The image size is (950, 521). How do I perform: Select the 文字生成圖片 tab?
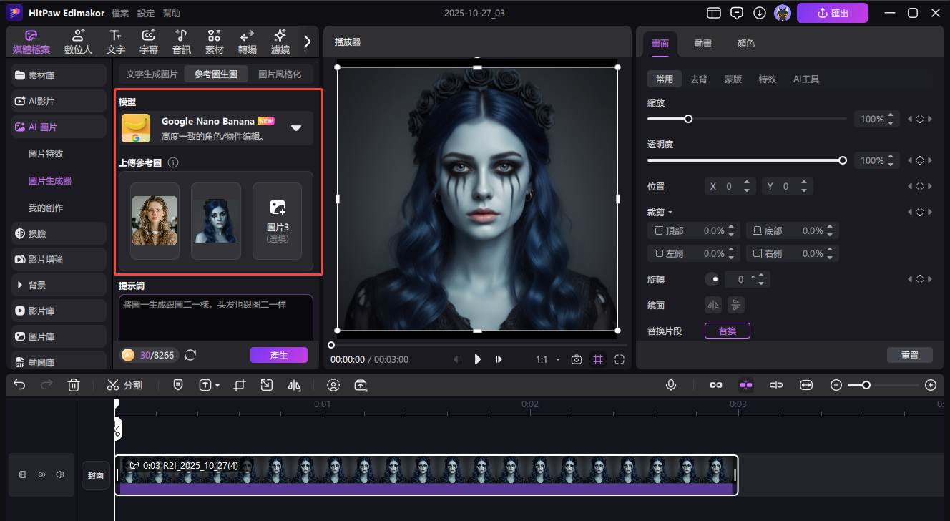(152, 74)
